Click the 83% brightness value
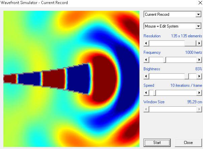This screenshot has width=203, height=149. [199, 69]
